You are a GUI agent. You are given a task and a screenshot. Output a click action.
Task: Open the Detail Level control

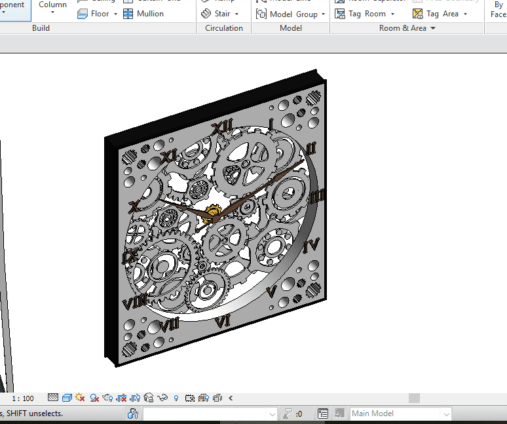[x=53, y=398]
